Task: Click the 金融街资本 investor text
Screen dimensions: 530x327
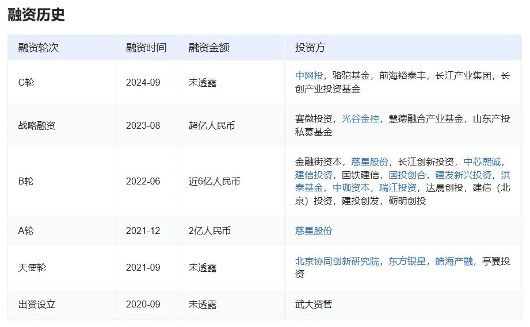Action: coord(318,162)
